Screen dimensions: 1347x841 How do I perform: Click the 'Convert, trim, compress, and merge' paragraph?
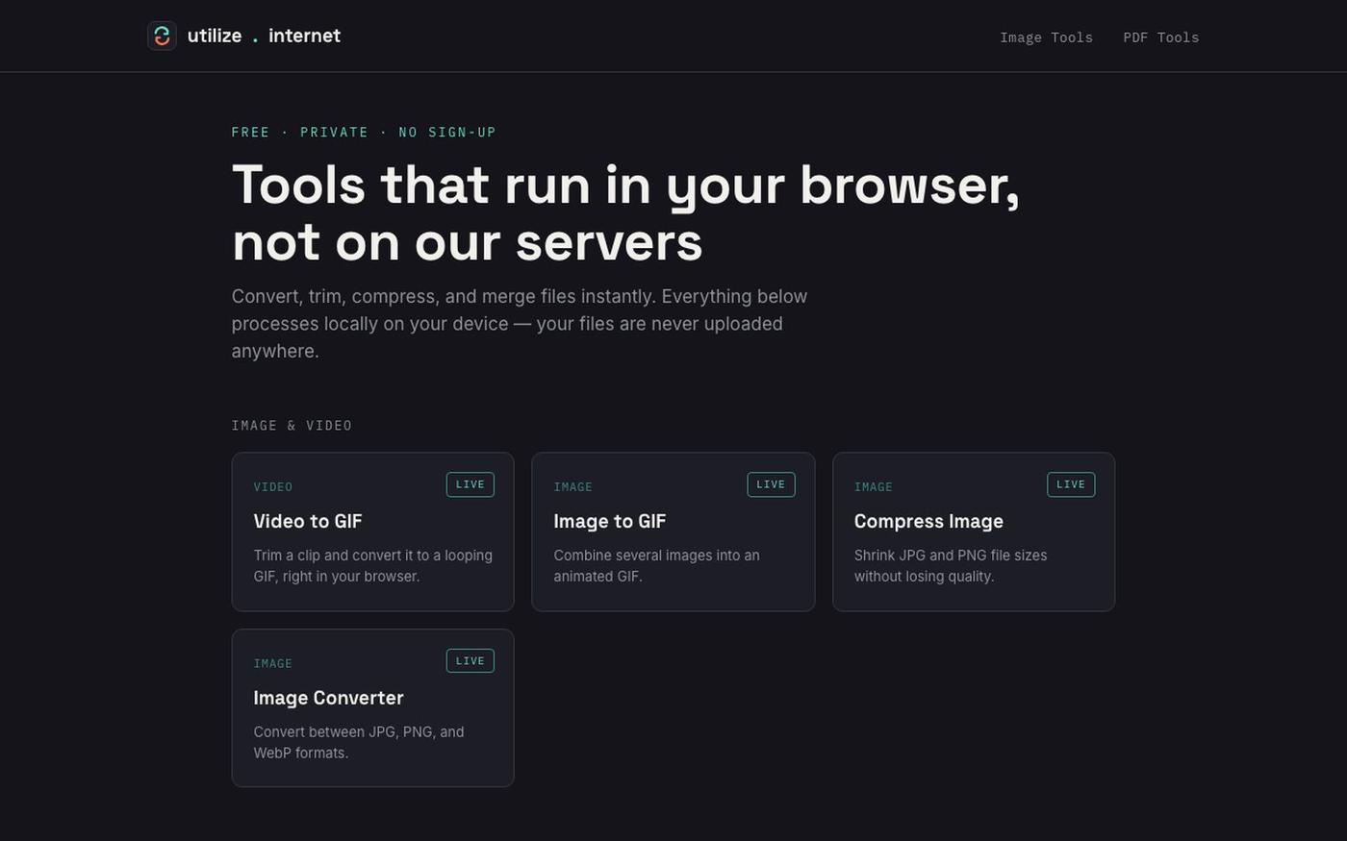tap(520, 324)
